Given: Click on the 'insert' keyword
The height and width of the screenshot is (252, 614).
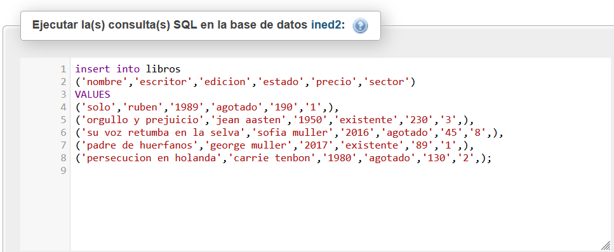Looking at the screenshot, I should tap(93, 69).
